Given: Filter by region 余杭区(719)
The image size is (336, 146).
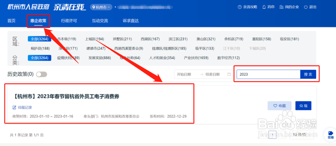Looking at the screenshot, I should point(234,39).
